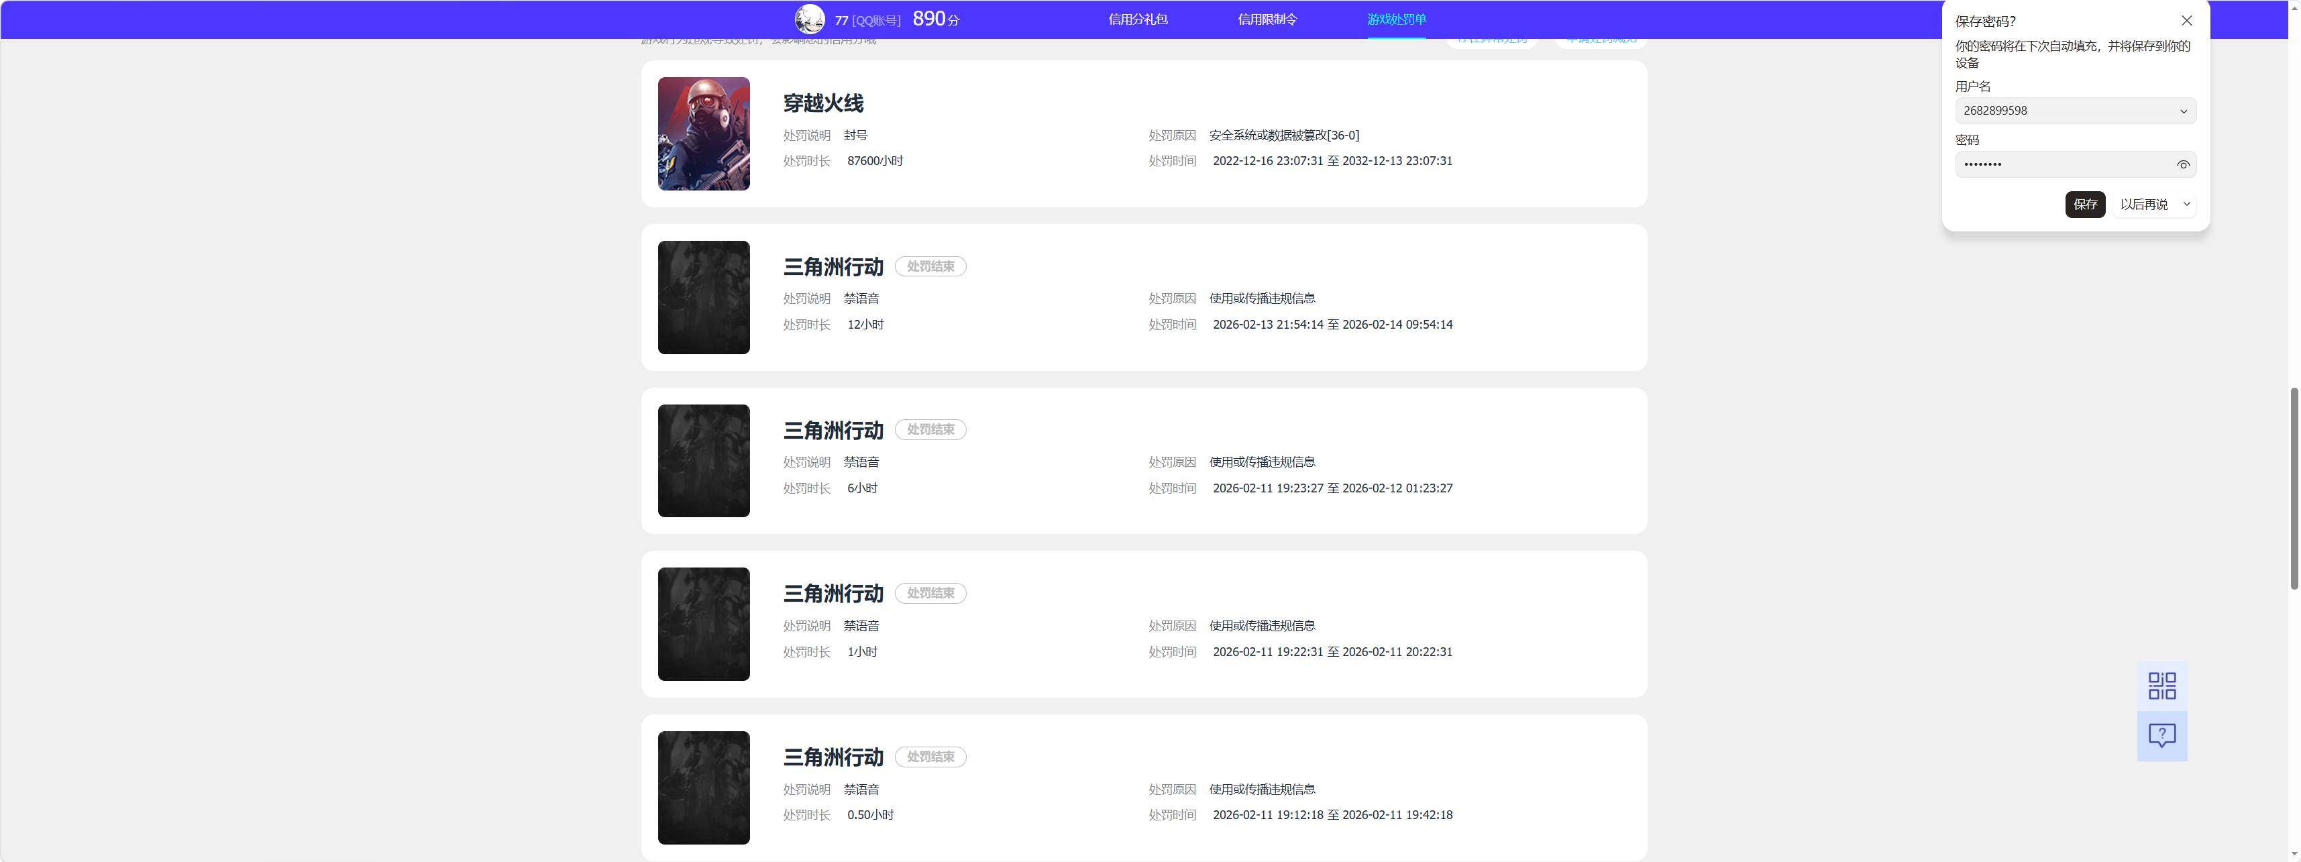Click the 890分 credit score
This screenshot has height=862, width=2301.
(935, 19)
